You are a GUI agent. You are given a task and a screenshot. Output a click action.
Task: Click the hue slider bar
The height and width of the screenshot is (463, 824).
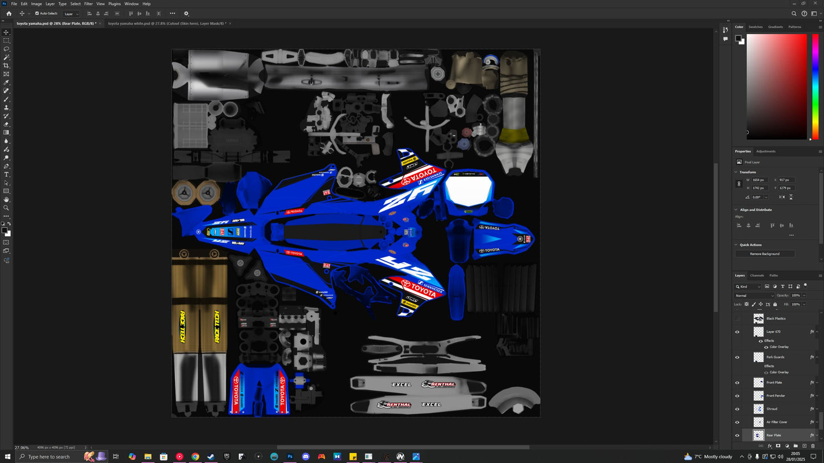pyautogui.click(x=815, y=87)
